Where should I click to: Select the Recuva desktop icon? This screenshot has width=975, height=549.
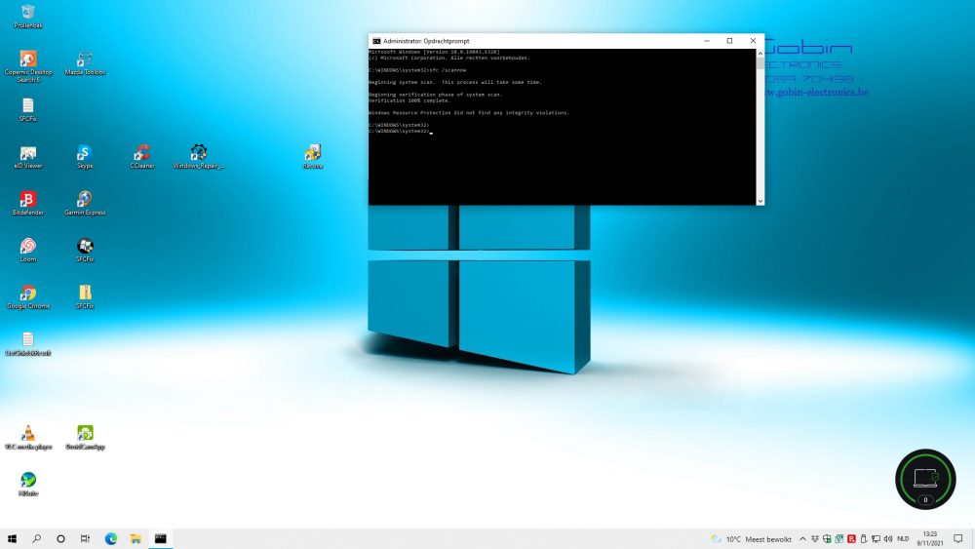tap(313, 153)
